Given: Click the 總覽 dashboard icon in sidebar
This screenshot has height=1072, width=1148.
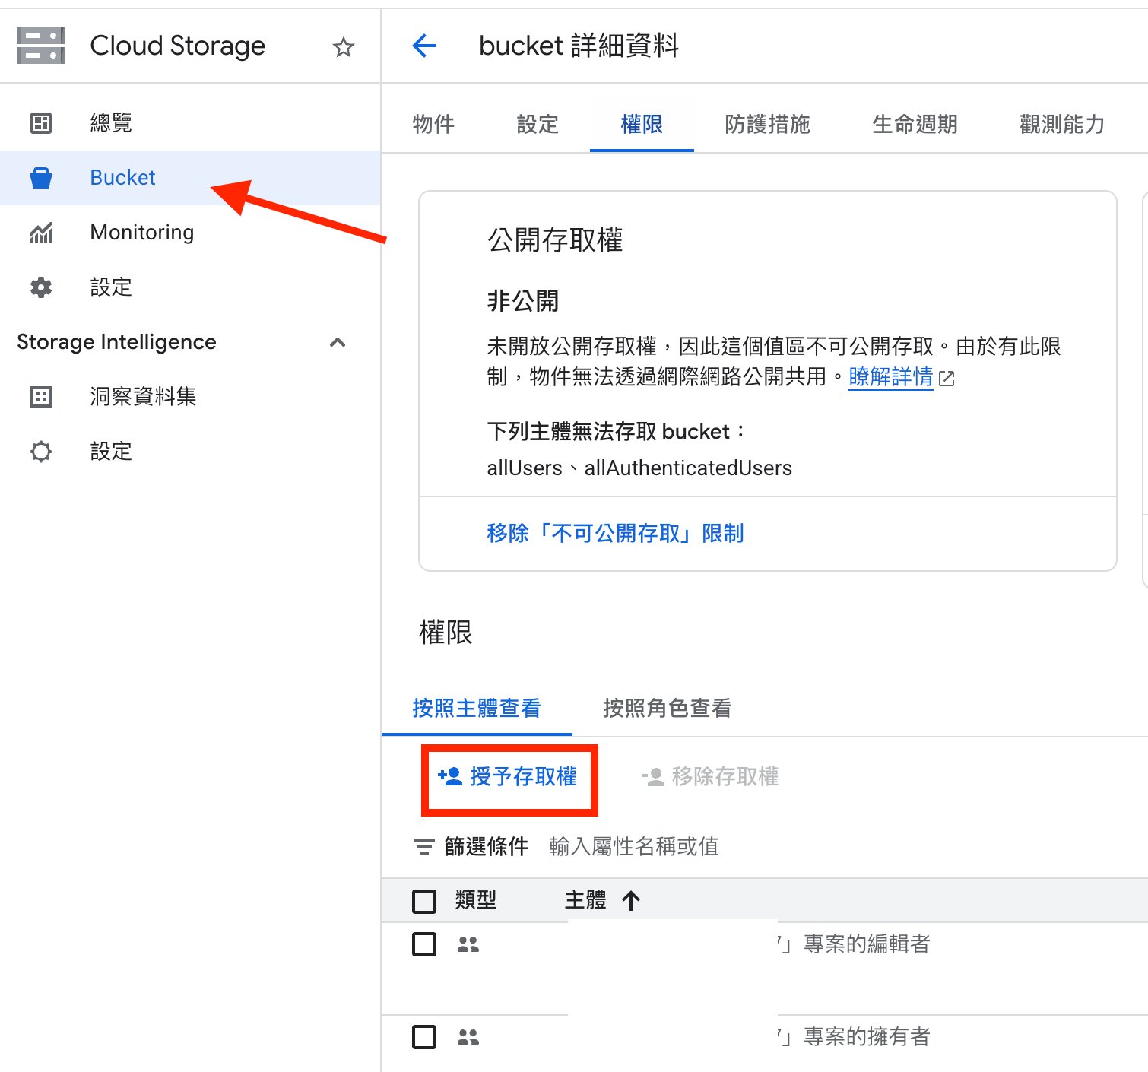Looking at the screenshot, I should click(x=41, y=122).
